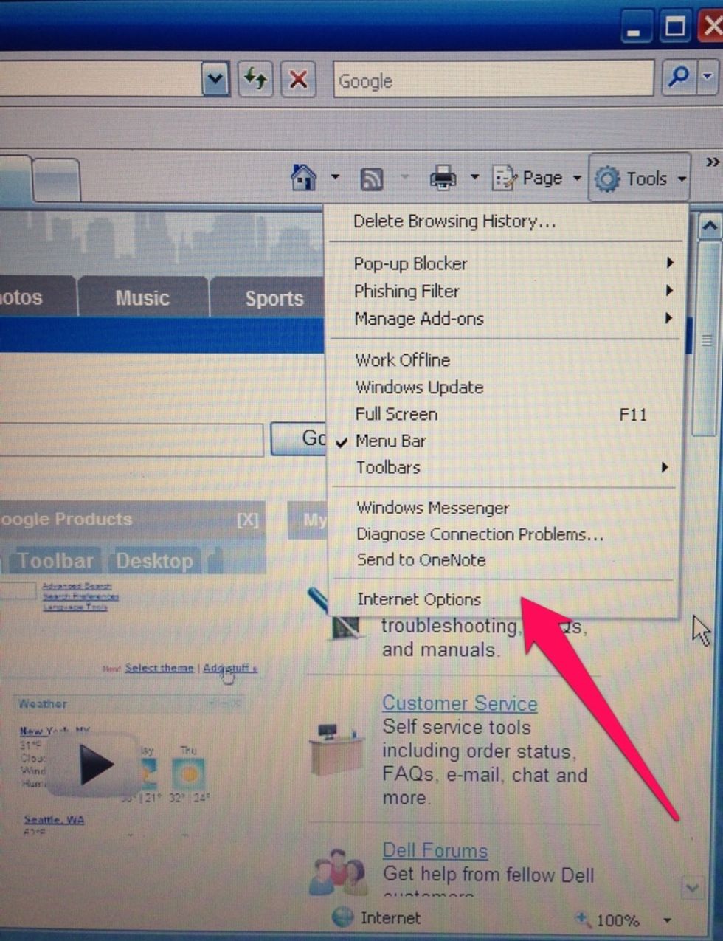Viewport: 723px width, 941px height.
Task: Click the Refresh arrows button
Action: coord(255,79)
